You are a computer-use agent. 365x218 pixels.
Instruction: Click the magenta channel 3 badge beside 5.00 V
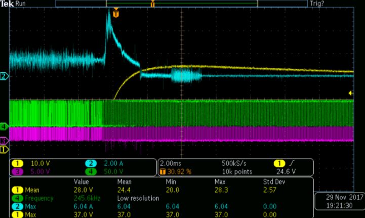pyautogui.click(x=17, y=171)
